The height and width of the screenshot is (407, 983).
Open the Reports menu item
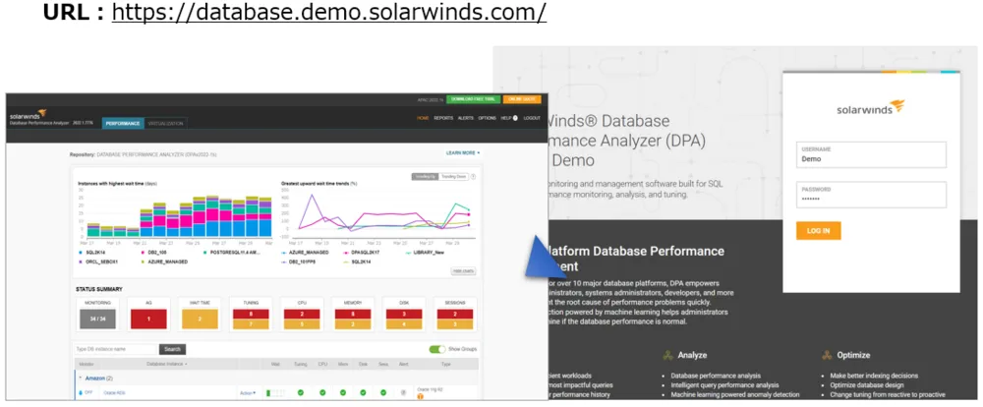click(x=443, y=118)
